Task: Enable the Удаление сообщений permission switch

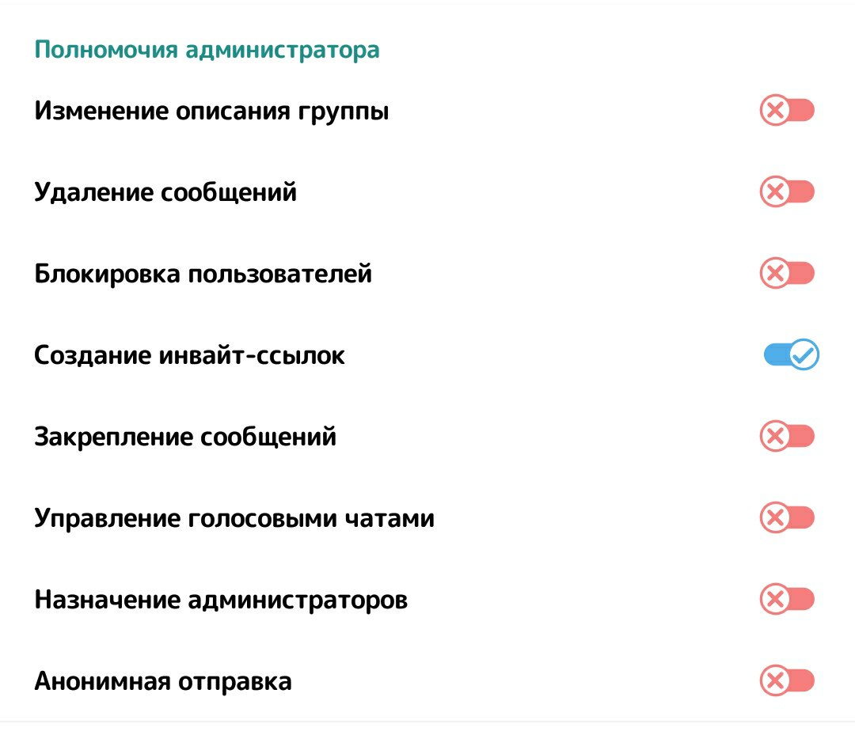Action: [787, 192]
